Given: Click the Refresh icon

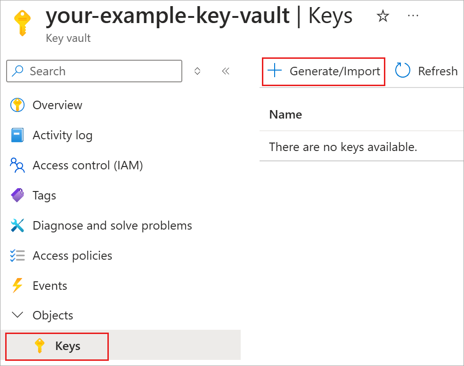Looking at the screenshot, I should pos(403,70).
